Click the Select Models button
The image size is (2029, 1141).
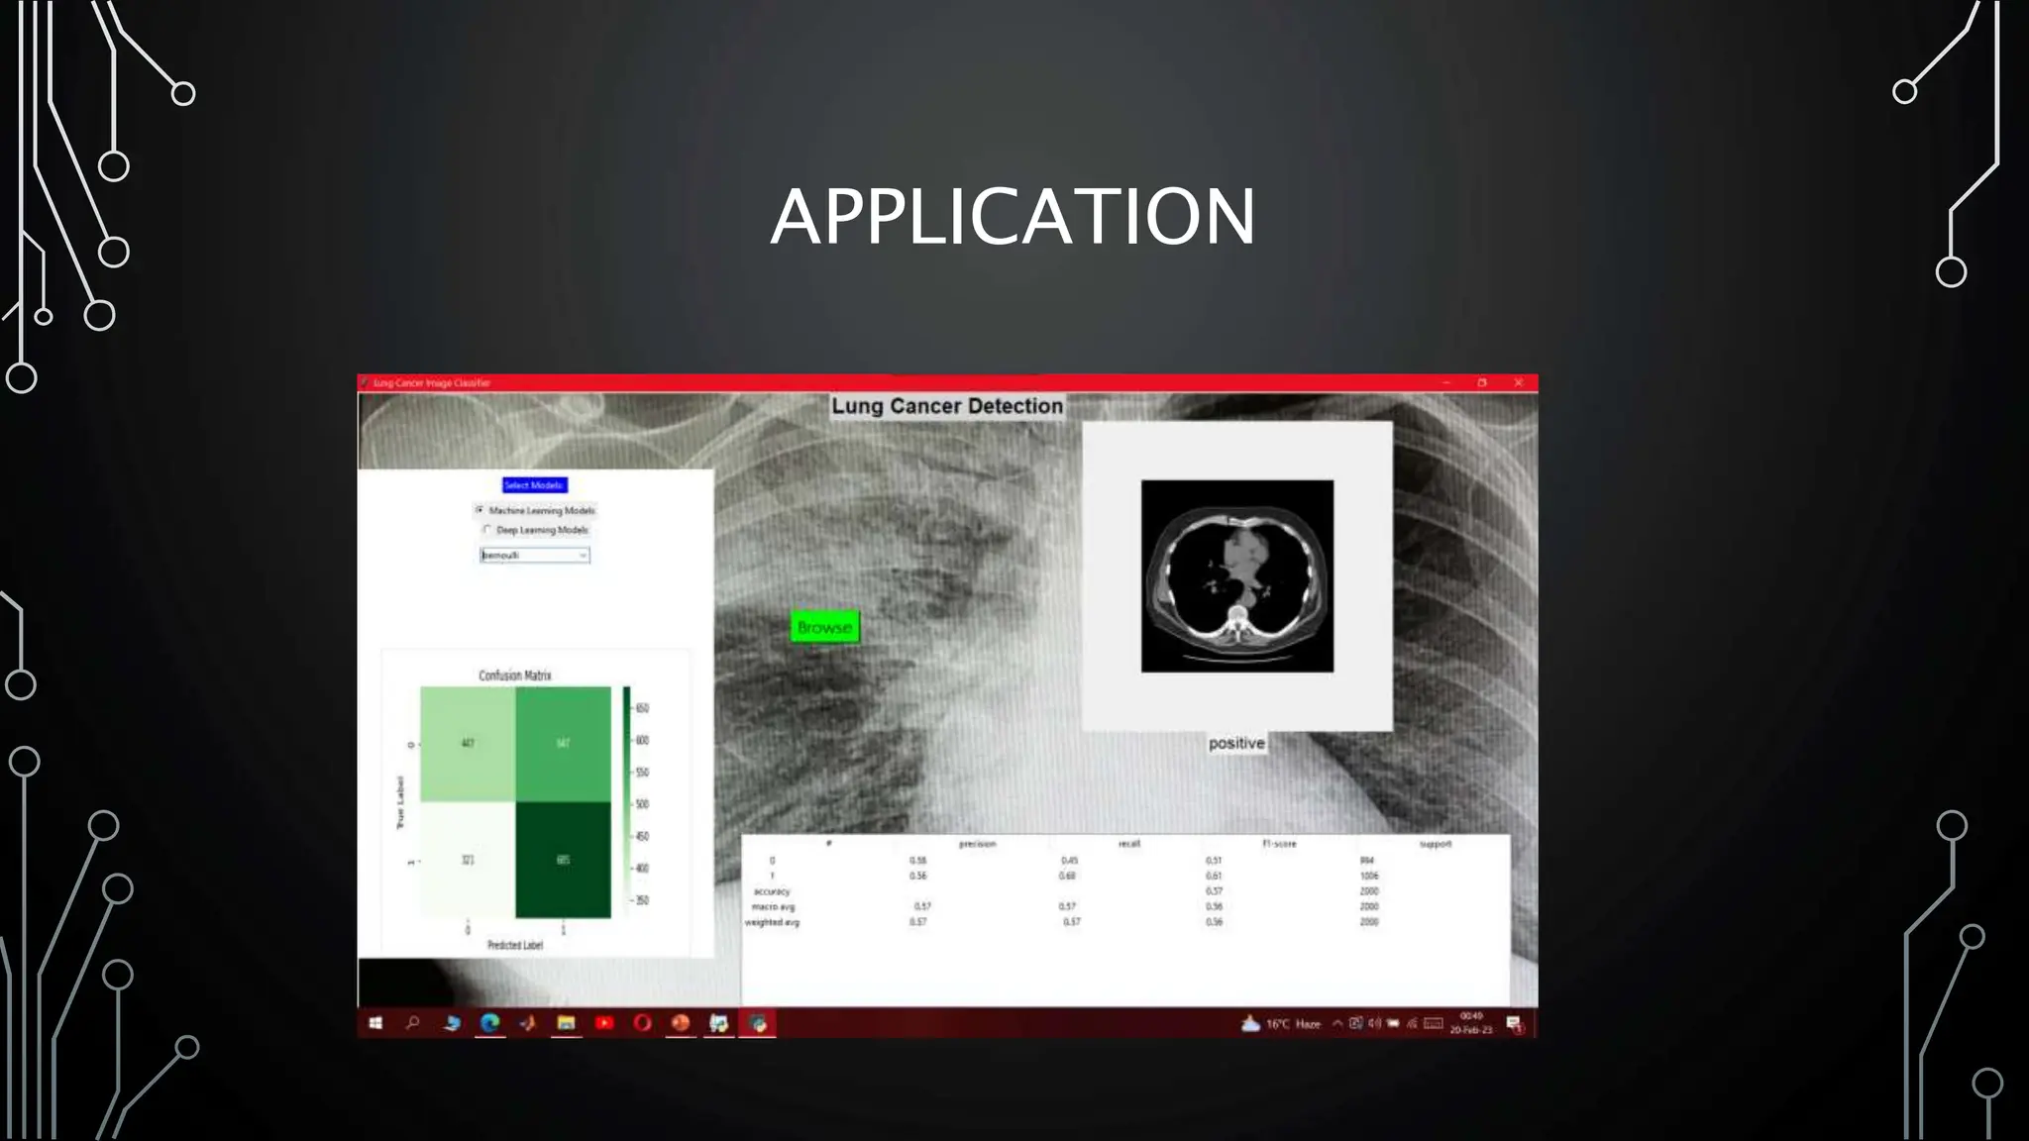[534, 485]
